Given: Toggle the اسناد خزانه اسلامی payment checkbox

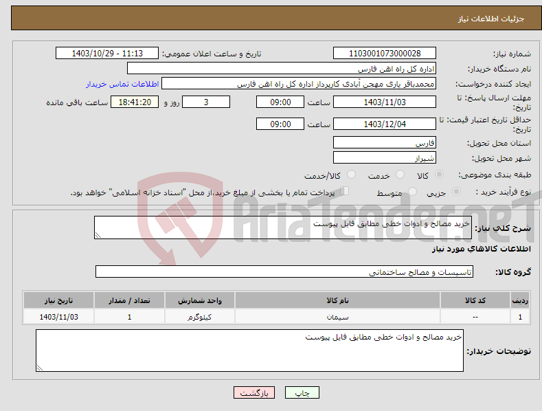Looking at the screenshot, I should (345, 191).
